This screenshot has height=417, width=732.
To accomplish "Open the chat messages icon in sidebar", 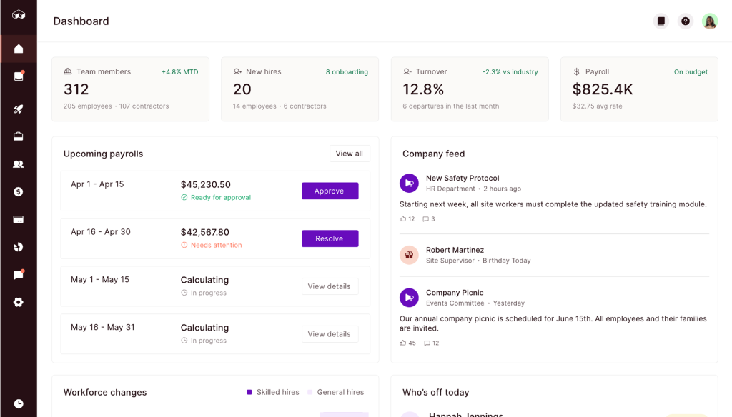I will 19,275.
